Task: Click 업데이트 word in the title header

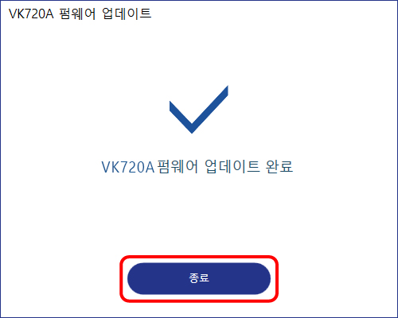Action: pyautogui.click(x=127, y=14)
